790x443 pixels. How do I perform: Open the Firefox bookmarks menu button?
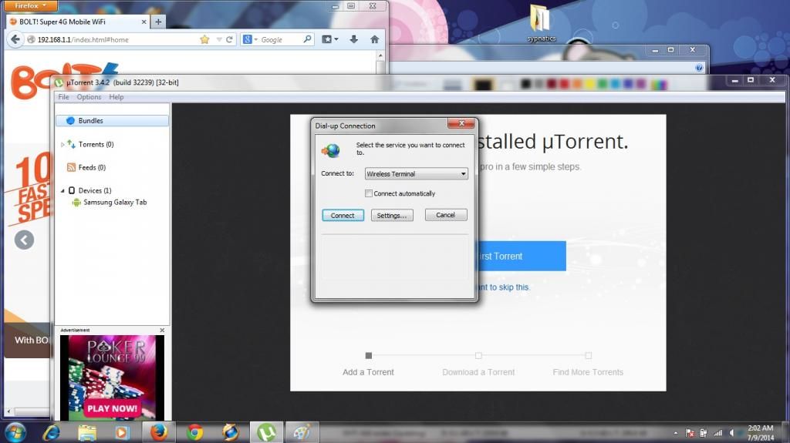coord(329,39)
